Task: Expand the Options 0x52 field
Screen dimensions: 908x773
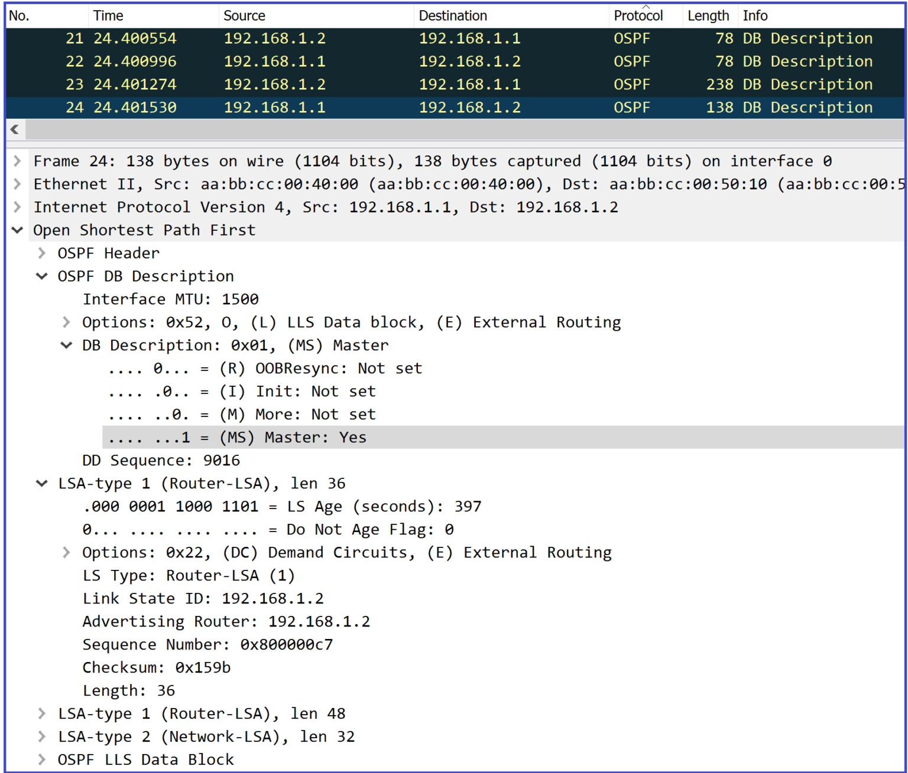Action: (66, 322)
